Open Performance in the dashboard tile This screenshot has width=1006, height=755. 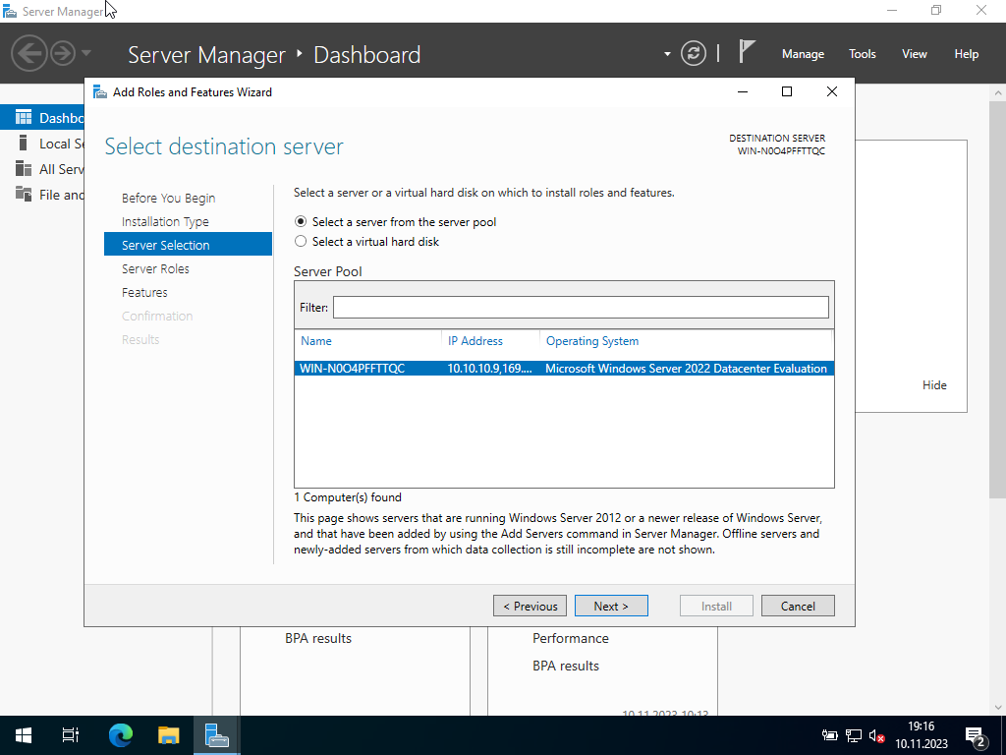(x=571, y=638)
